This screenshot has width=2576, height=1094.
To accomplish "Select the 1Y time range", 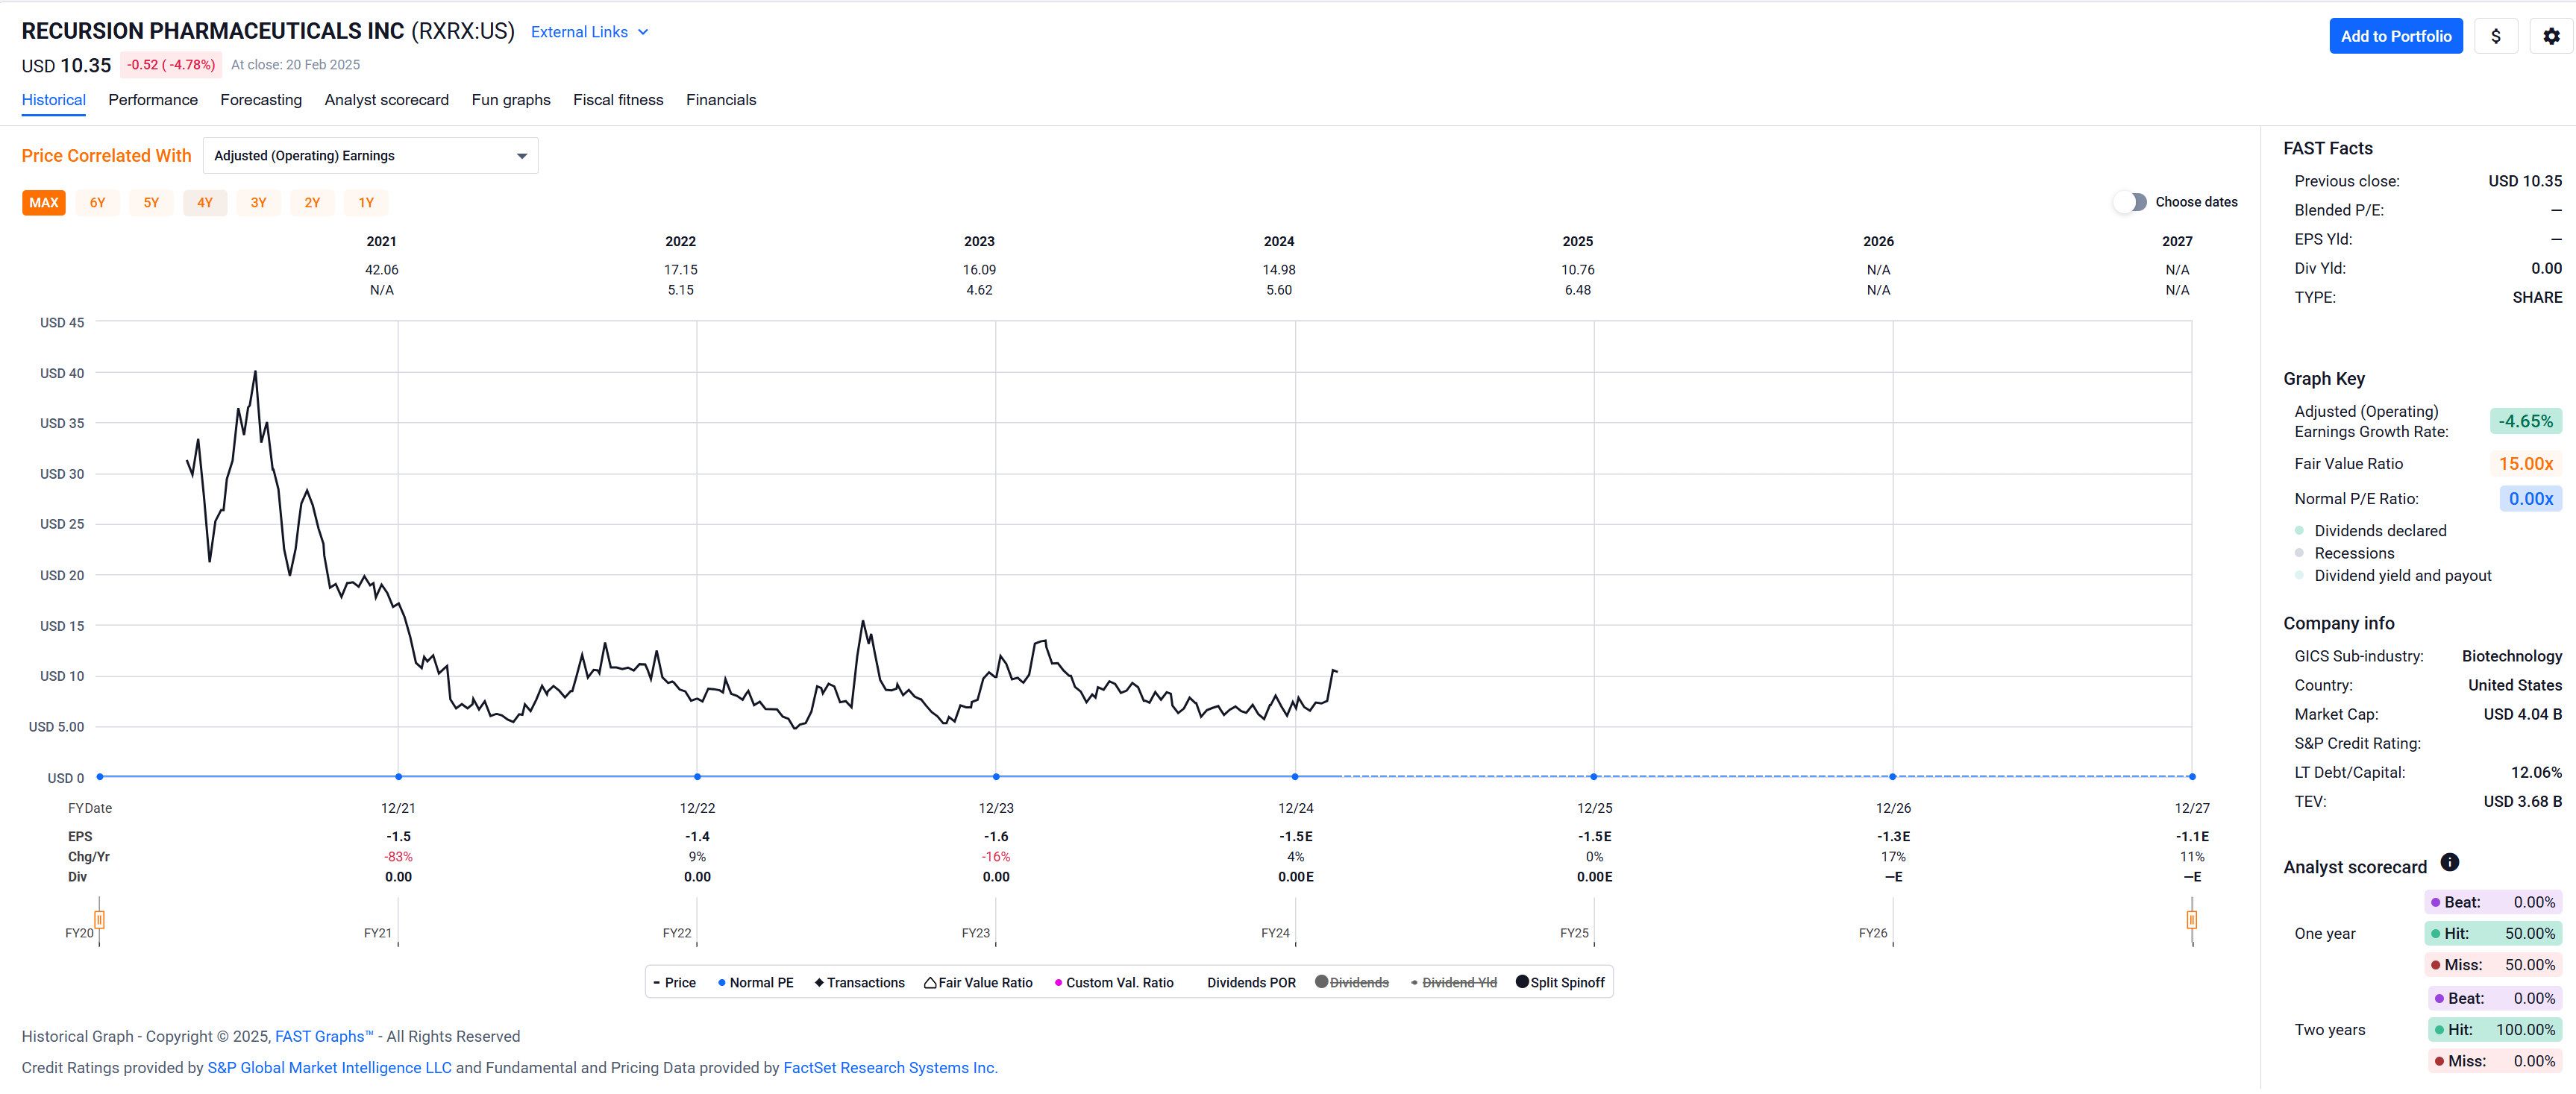I will click(367, 203).
